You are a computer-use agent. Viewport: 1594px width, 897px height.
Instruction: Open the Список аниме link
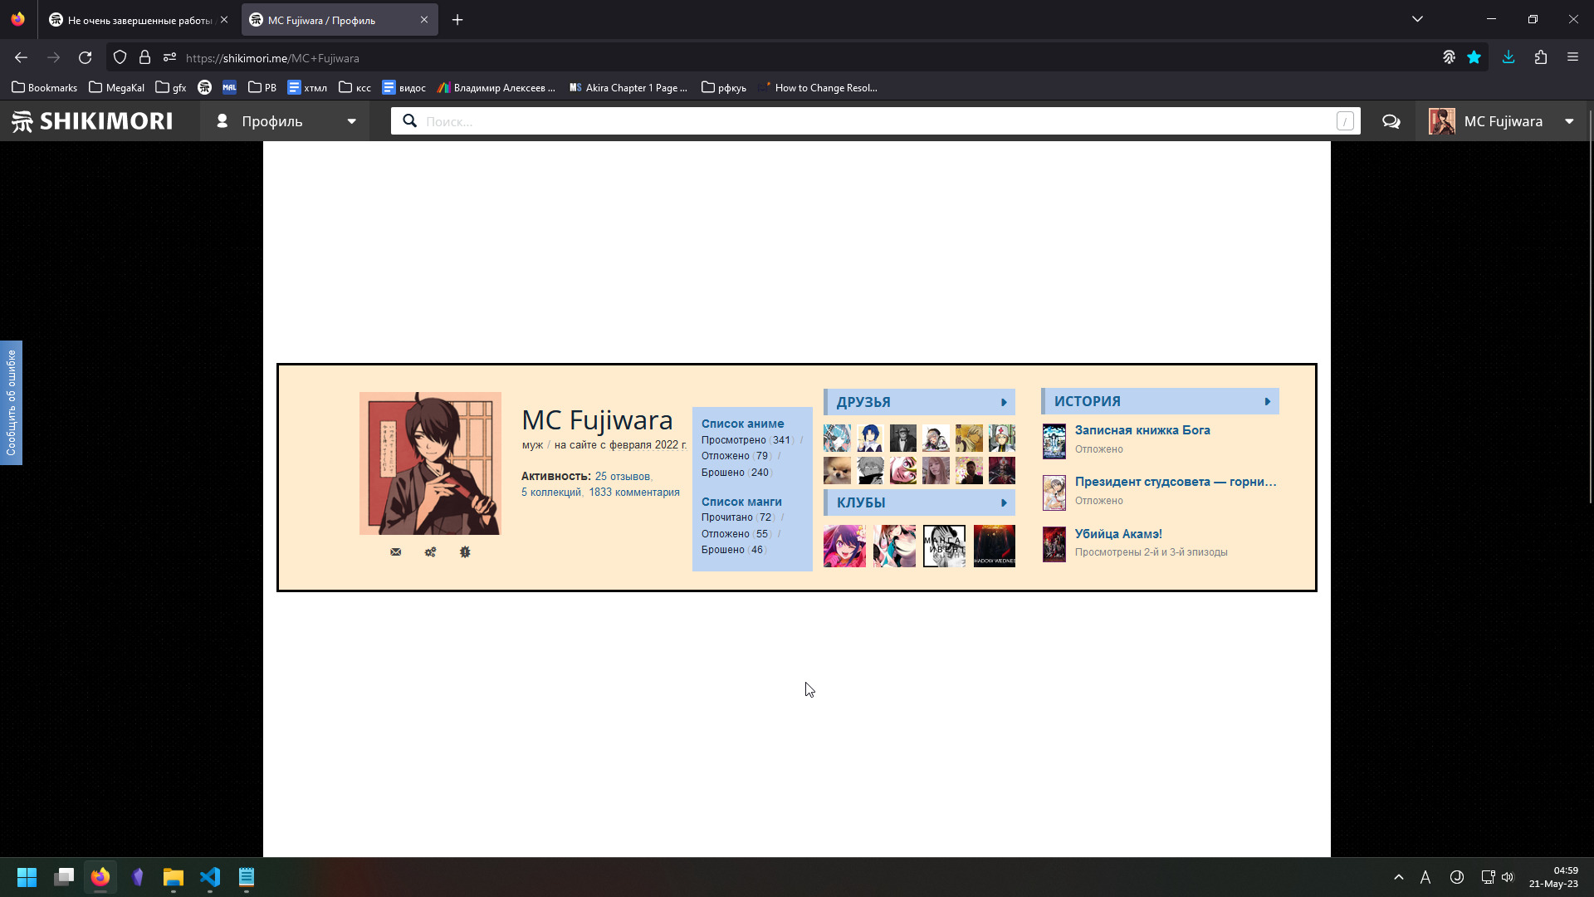click(x=742, y=424)
